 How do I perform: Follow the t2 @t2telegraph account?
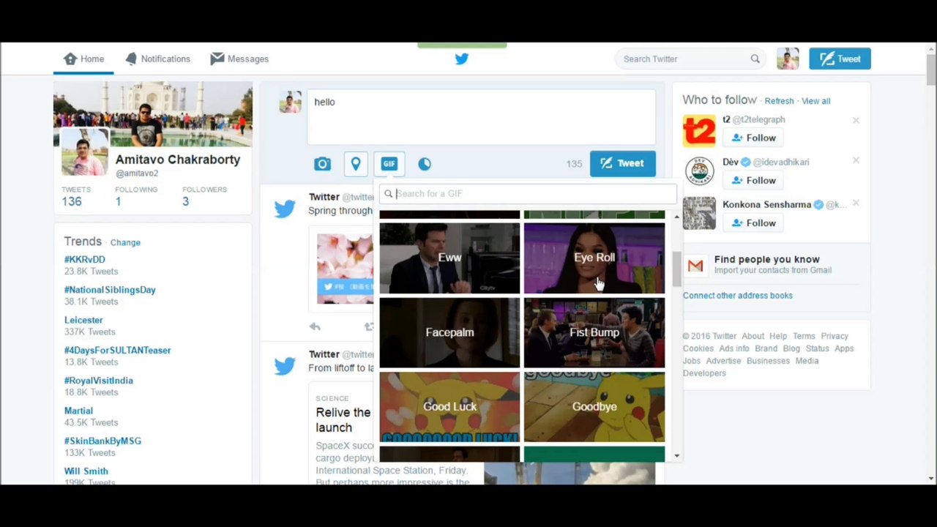(753, 138)
